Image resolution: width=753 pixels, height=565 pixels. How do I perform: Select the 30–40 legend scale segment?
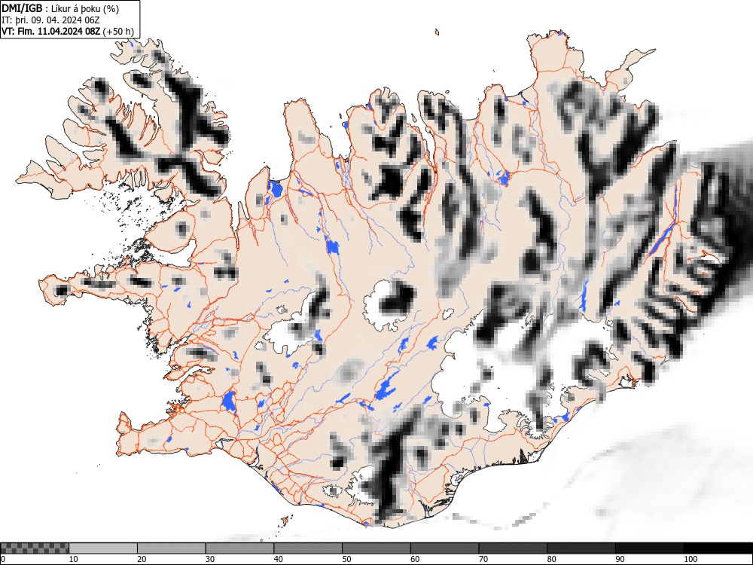tap(239, 548)
